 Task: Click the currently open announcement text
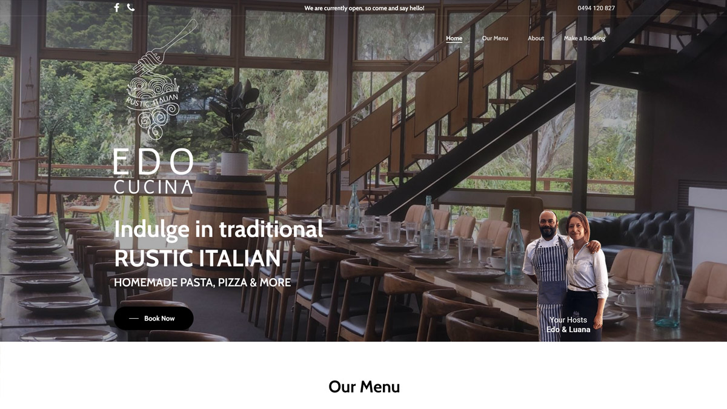pos(365,8)
